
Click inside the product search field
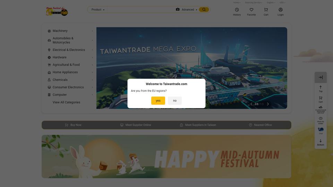tap(140, 10)
